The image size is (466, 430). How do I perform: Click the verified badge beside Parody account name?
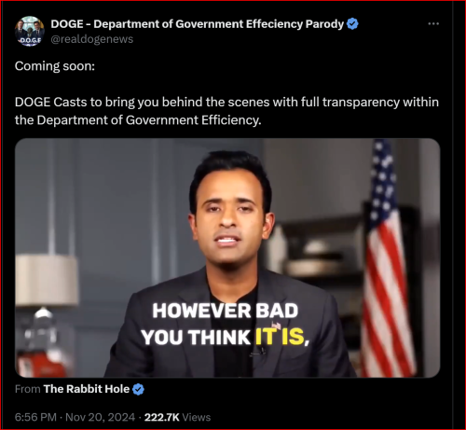[352, 24]
